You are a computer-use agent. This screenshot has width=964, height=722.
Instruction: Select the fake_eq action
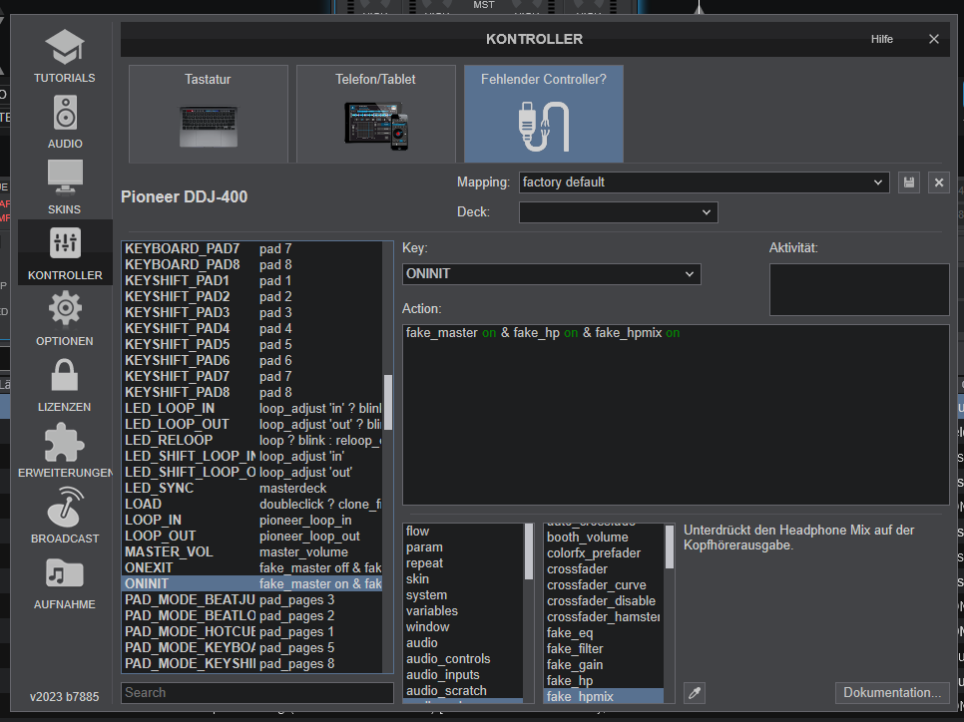pos(604,633)
